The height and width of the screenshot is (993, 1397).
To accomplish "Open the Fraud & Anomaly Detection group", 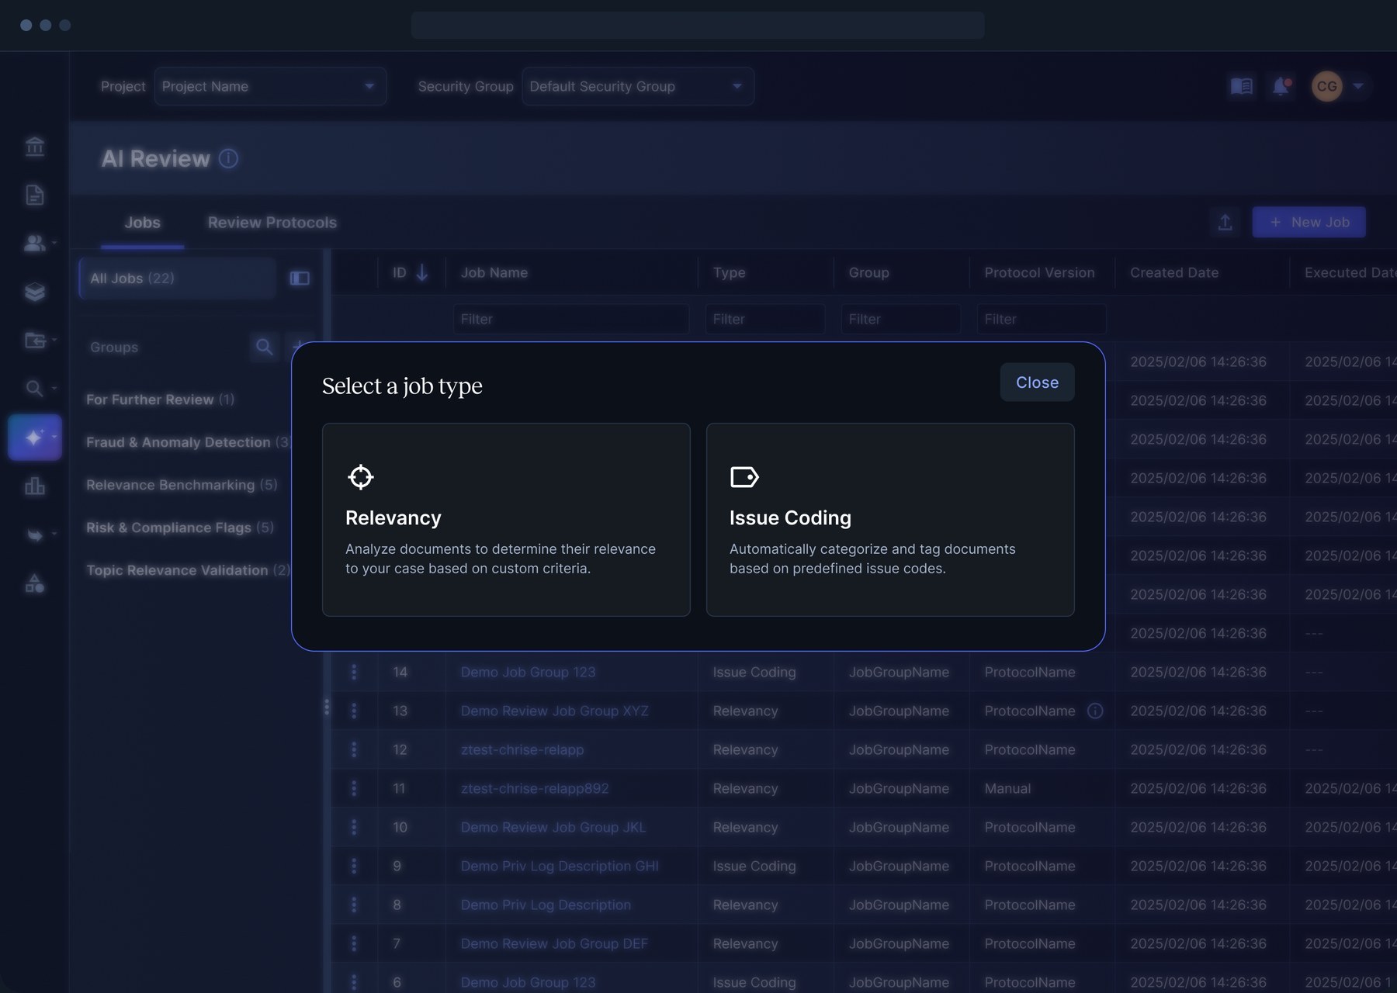I will coord(188,442).
